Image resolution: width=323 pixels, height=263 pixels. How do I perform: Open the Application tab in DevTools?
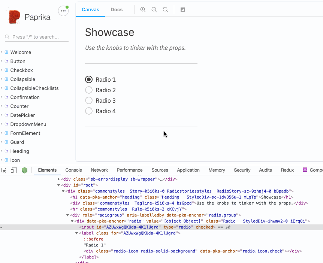188,170
